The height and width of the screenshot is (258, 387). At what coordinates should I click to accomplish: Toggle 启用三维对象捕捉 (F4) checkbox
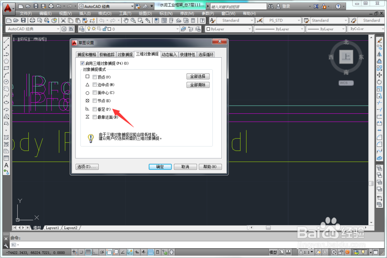(82, 63)
